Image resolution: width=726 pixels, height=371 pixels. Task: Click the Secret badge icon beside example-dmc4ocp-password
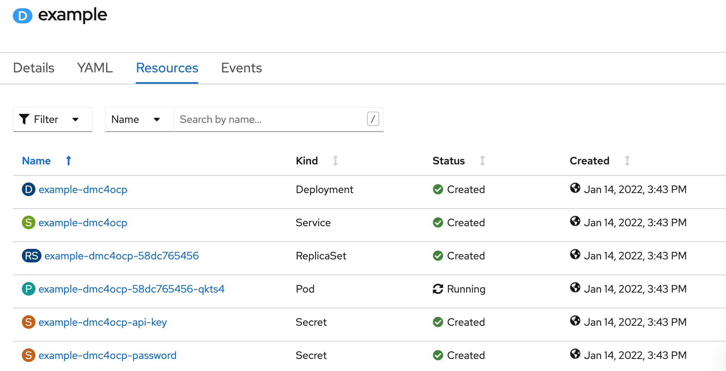tap(28, 355)
